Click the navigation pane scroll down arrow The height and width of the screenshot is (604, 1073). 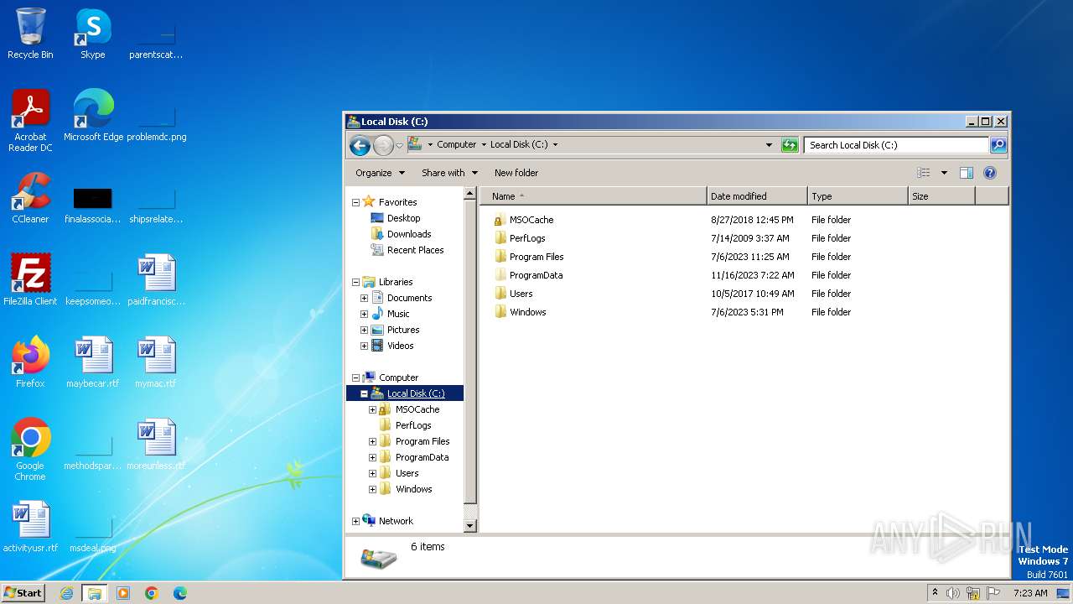coord(470,526)
